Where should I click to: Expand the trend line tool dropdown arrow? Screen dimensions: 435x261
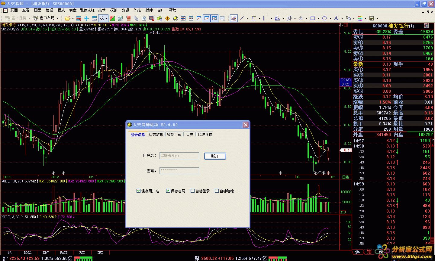click(248, 18)
